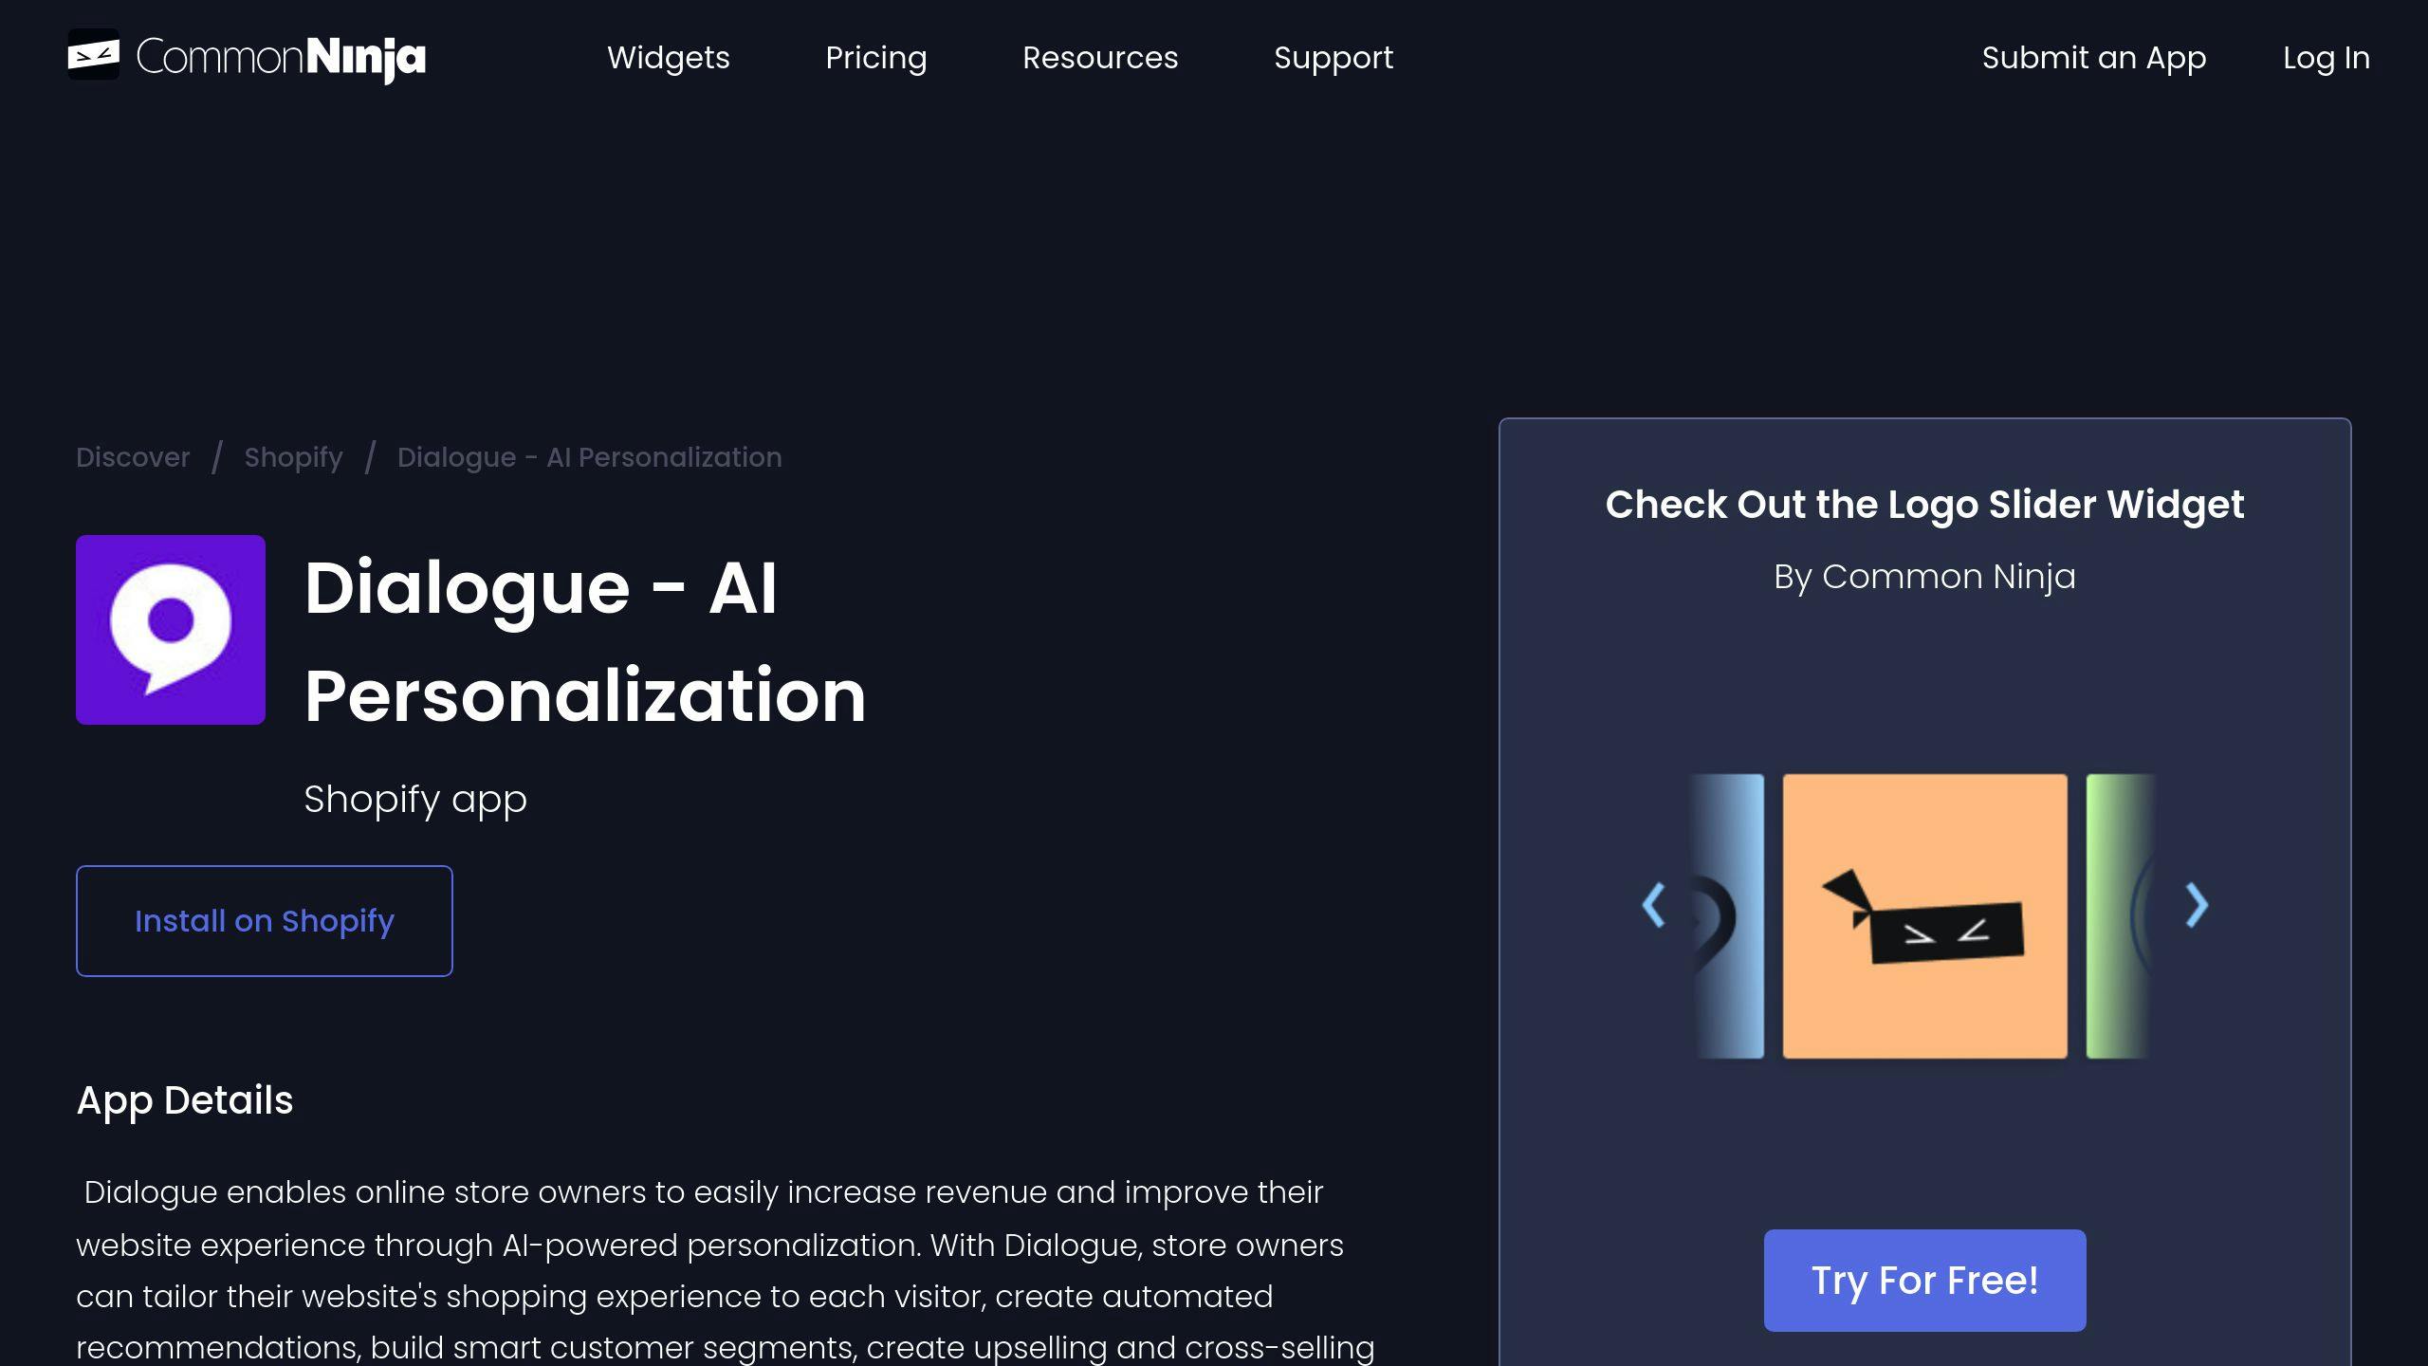This screenshot has width=2428, height=1366.
Task: Click the Discover breadcrumb link
Action: [132, 457]
